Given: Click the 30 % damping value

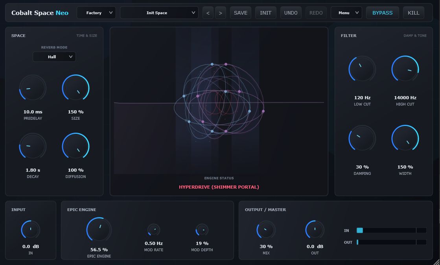Looking at the screenshot, I should [x=362, y=167].
